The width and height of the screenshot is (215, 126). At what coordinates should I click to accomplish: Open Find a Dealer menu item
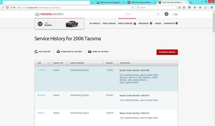click(x=109, y=24)
